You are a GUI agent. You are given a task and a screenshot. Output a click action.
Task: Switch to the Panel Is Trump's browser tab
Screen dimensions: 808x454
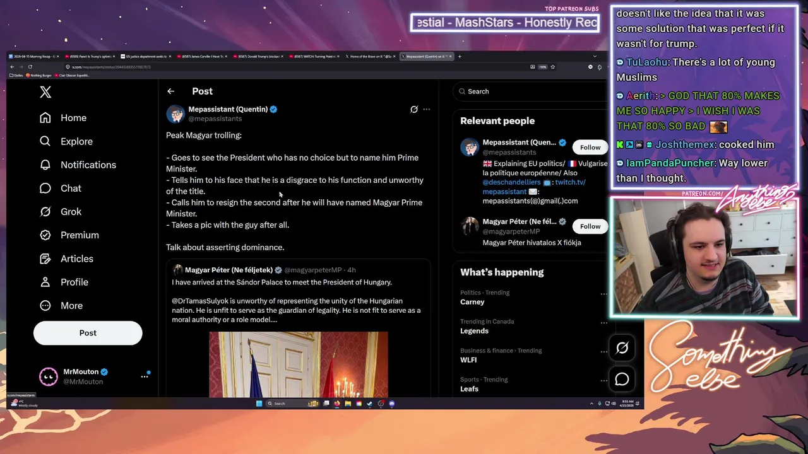coord(91,57)
